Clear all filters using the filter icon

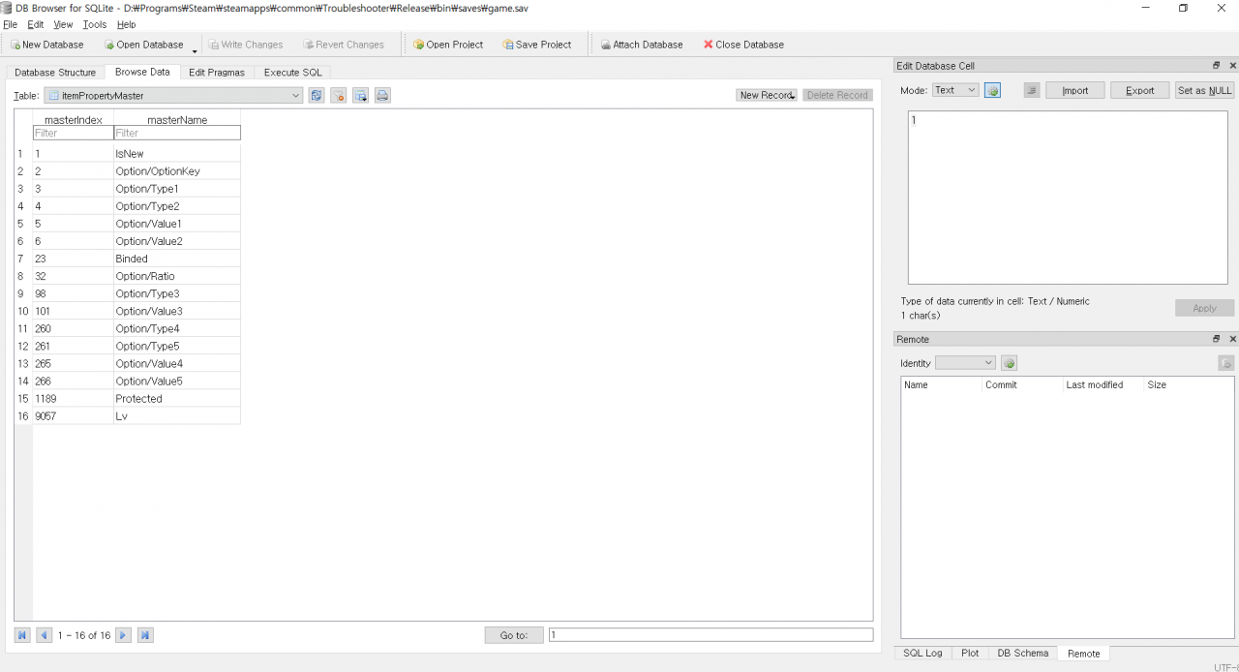tap(339, 95)
